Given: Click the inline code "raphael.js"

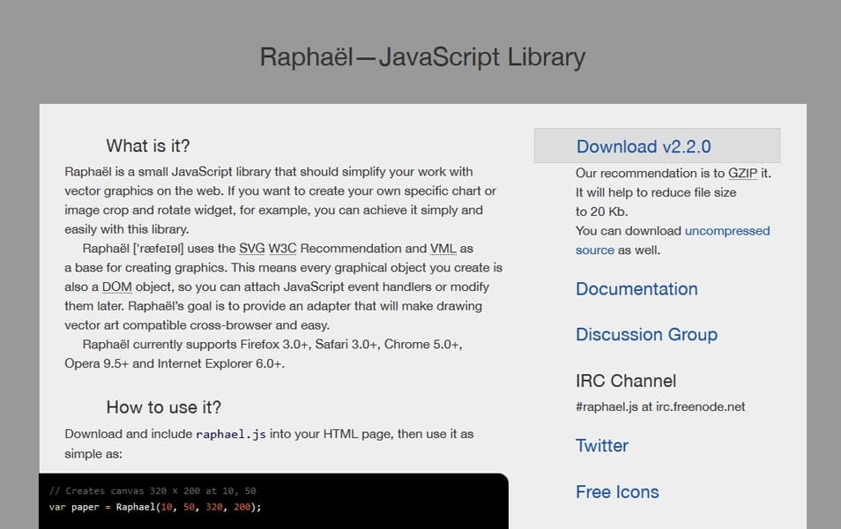Looking at the screenshot, I should [x=231, y=434].
